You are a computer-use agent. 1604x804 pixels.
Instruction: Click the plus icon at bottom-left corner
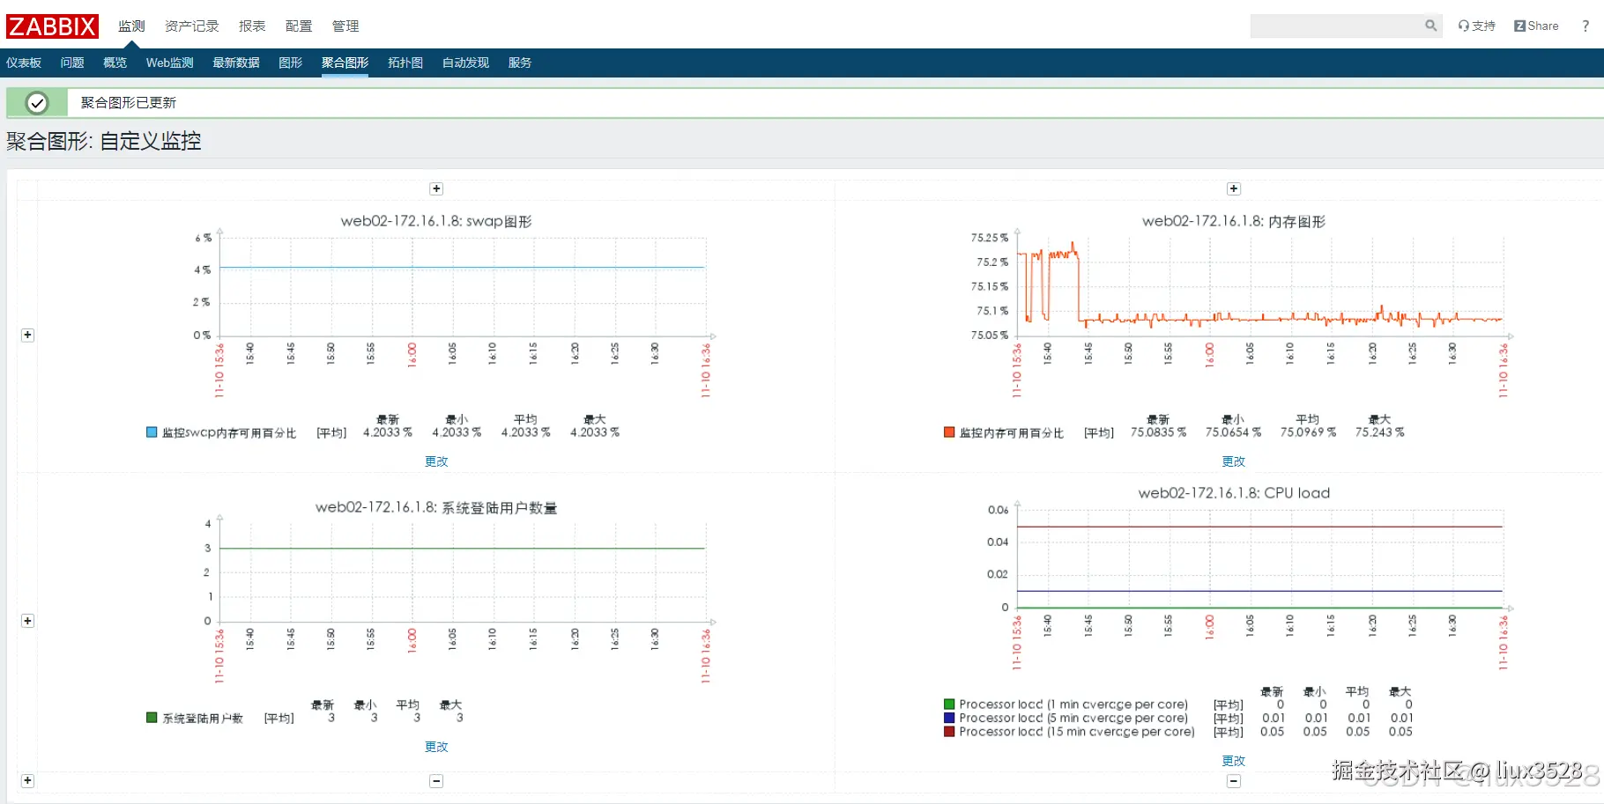coord(27,780)
